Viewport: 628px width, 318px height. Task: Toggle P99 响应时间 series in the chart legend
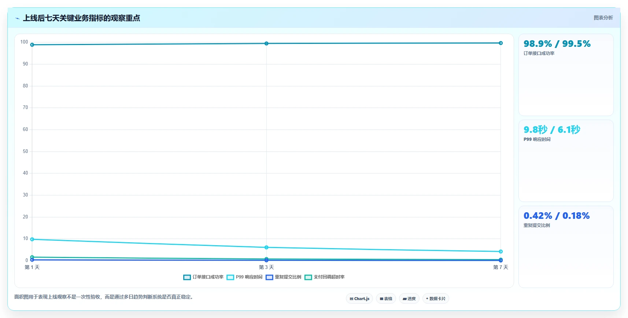coord(244,277)
